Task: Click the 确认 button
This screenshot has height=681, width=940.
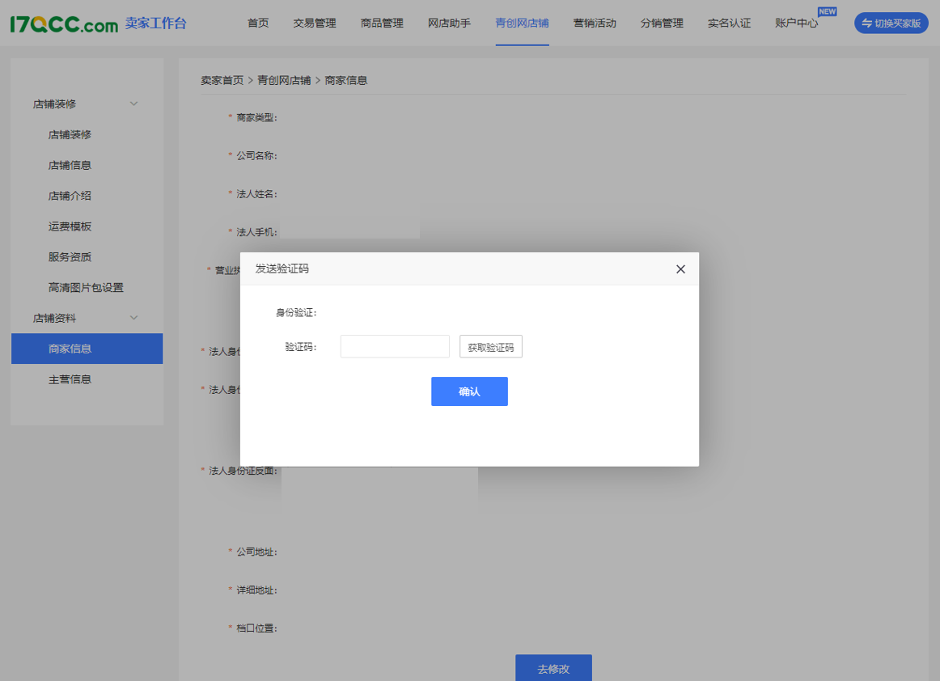Action: point(469,391)
